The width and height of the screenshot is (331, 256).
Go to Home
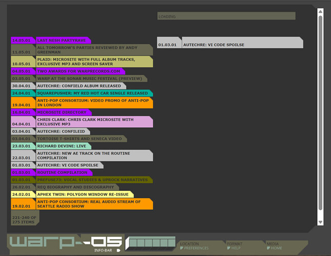(275, 248)
